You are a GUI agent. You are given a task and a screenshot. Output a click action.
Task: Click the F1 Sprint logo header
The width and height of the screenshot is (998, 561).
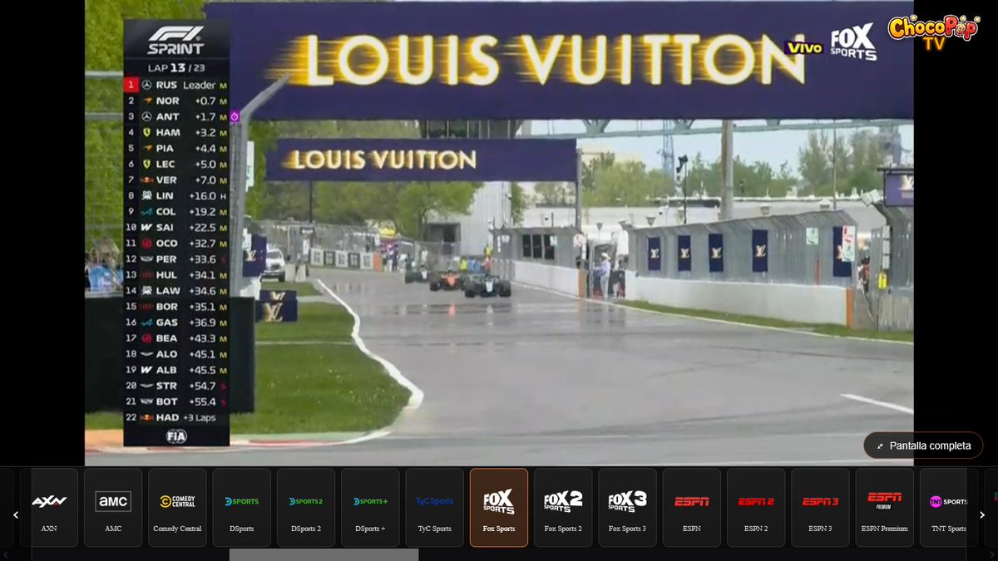[x=175, y=40]
